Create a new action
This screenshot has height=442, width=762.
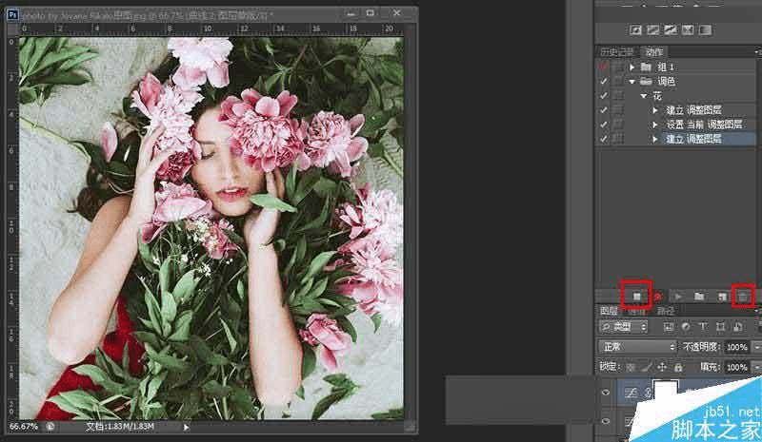pos(721,297)
